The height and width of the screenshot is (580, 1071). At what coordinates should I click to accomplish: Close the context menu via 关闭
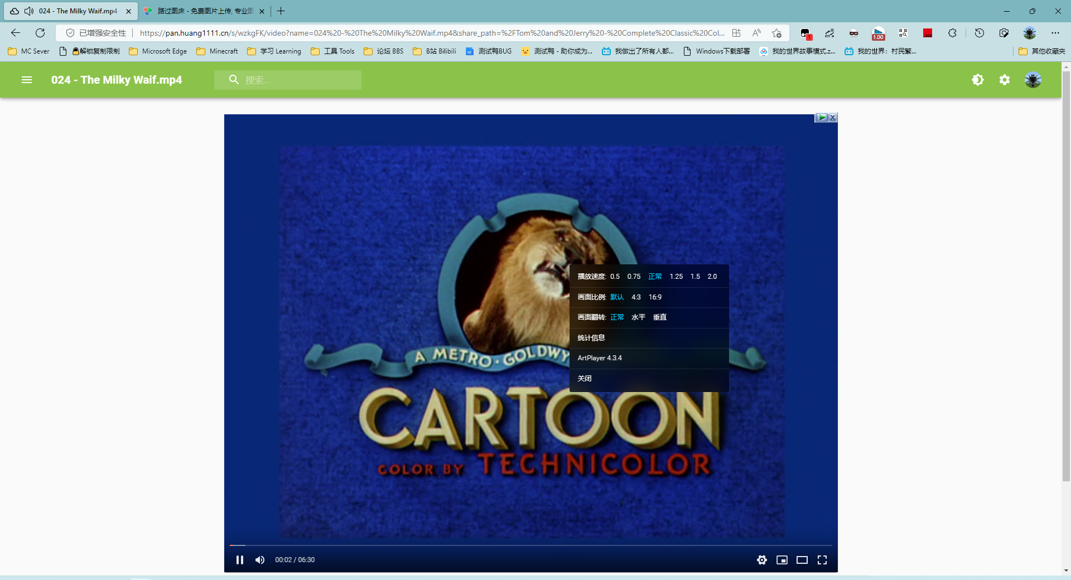pyautogui.click(x=649, y=379)
